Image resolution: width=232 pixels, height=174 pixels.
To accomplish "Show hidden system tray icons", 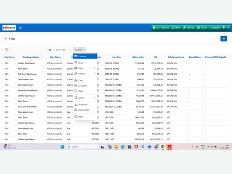I will click(x=192, y=147).
